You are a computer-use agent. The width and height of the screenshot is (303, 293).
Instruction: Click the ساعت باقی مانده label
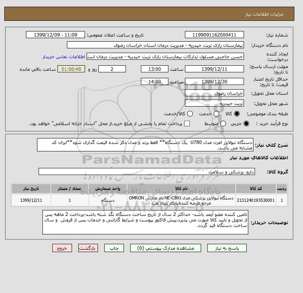pyautogui.click(x=38, y=69)
